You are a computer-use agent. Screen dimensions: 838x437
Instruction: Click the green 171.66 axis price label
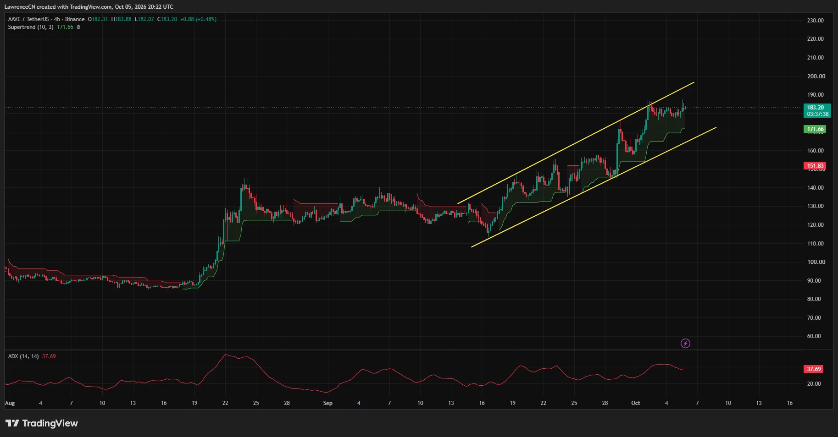(815, 129)
